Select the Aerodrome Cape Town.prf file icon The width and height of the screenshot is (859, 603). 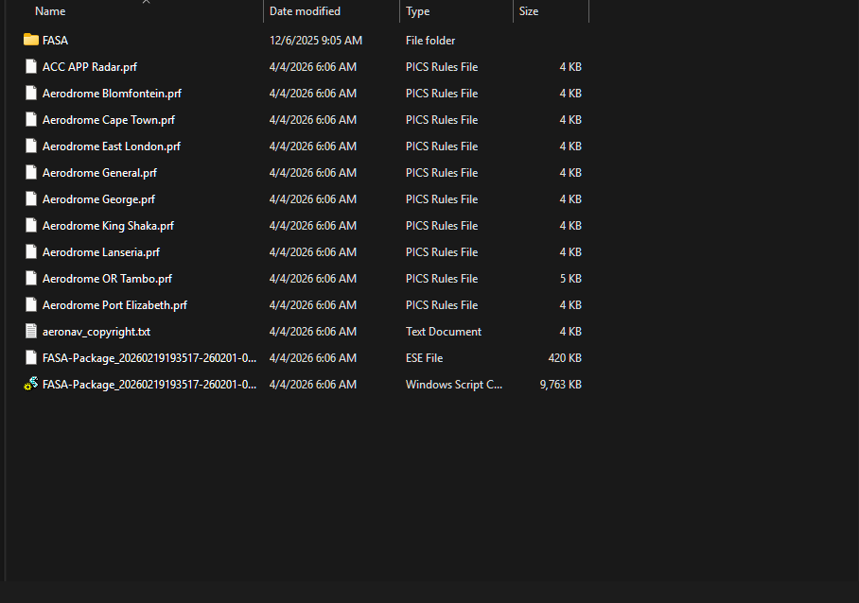31,120
